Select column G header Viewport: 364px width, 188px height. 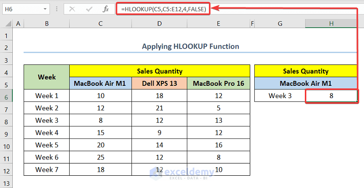tap(280, 24)
